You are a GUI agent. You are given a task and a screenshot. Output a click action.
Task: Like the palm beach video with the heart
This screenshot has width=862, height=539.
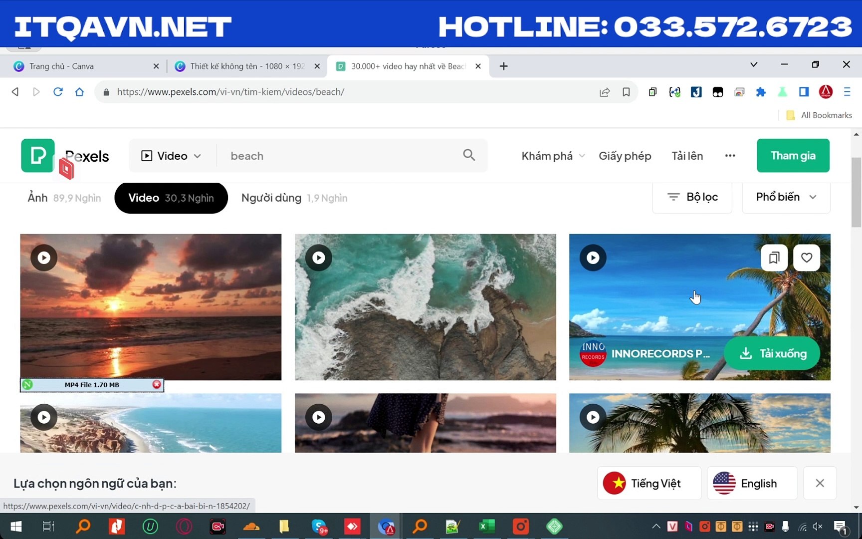[806, 258]
